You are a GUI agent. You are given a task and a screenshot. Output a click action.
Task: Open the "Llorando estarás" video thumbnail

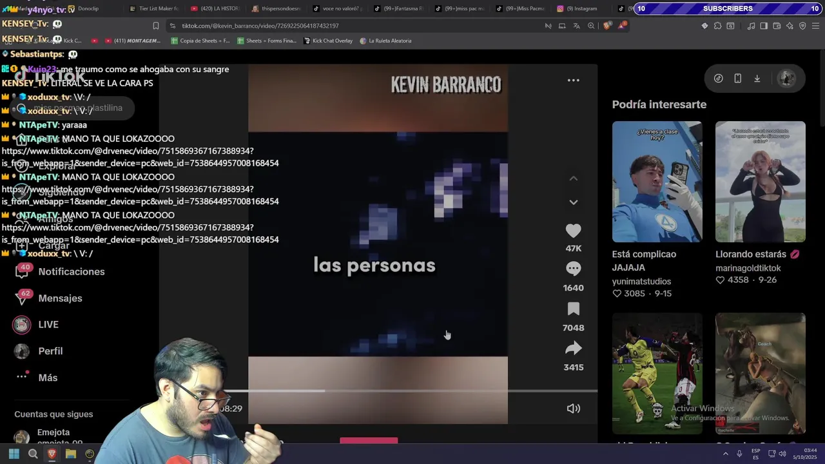[760, 182]
